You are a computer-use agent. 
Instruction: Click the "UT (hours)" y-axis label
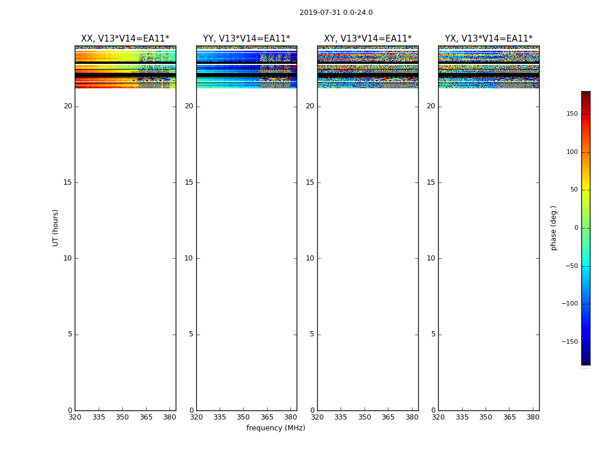[55, 227]
